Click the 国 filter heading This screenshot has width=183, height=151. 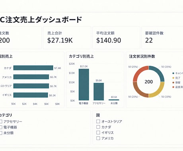coord(98,115)
